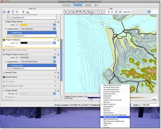Viewport: 161px width, 129px height.
Task: Click the Scale input field
Action: coord(150,105)
